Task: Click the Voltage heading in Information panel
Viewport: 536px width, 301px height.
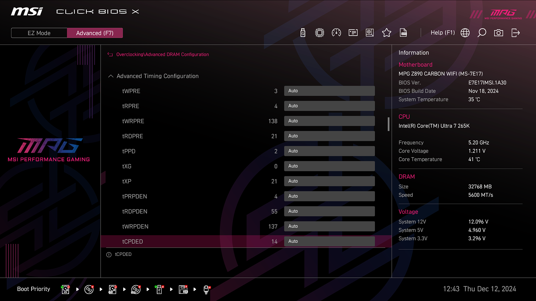Action: click(408, 212)
